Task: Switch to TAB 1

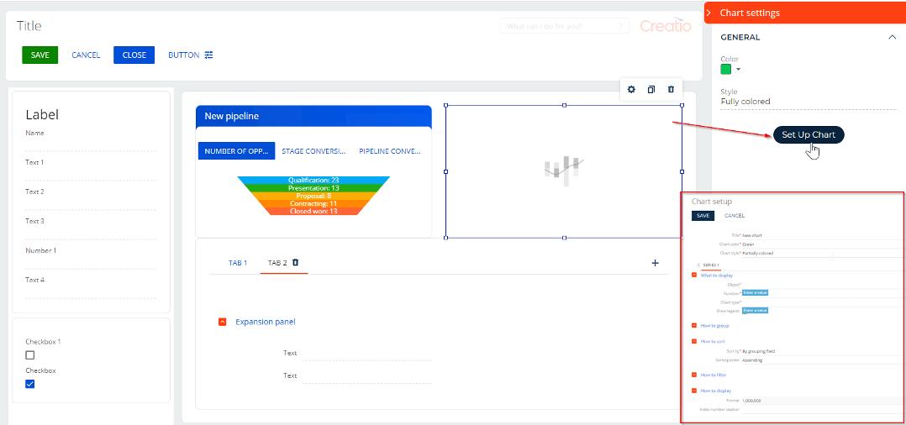Action: (x=238, y=263)
